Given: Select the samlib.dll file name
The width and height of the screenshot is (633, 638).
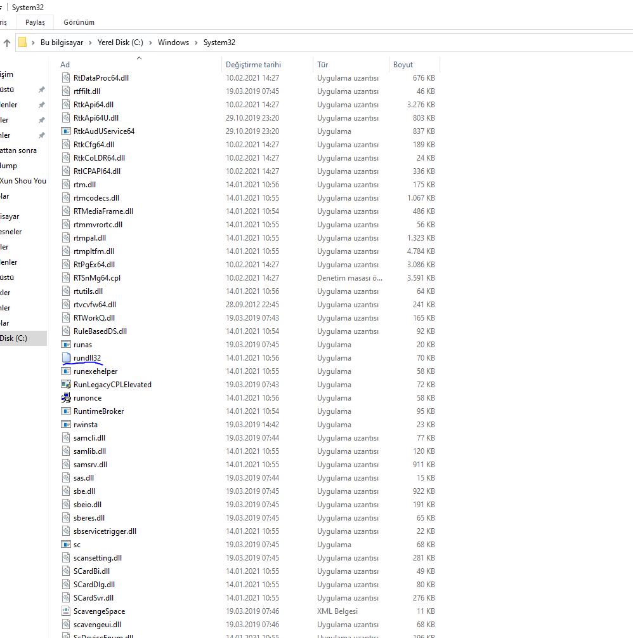Looking at the screenshot, I should [x=90, y=451].
